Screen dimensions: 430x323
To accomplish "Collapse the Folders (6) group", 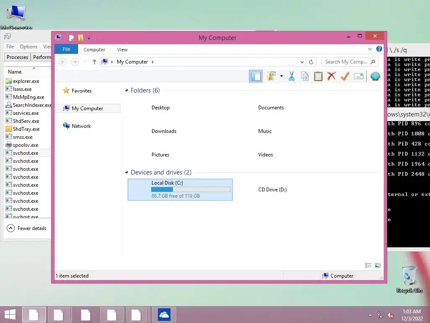I will [126, 90].
